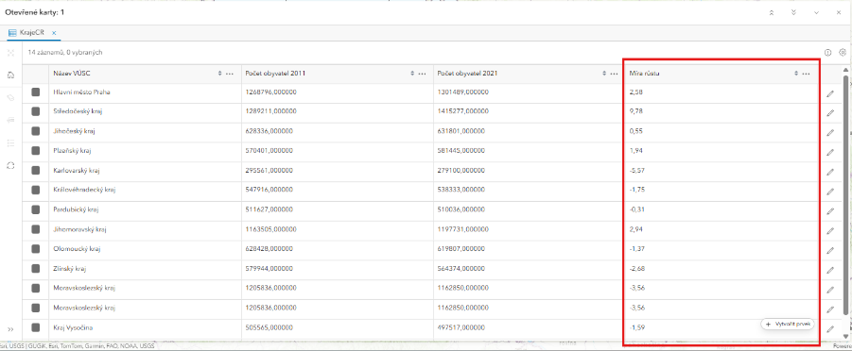The image size is (852, 351).
Task: Open Počet obyvatel 2011 column options menu
Action: 422,74
